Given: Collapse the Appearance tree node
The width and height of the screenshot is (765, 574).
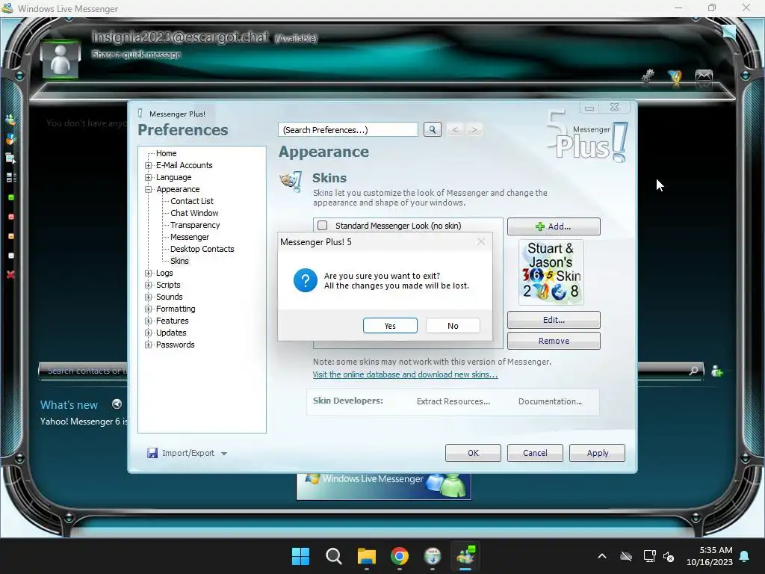Looking at the screenshot, I should click(x=149, y=189).
